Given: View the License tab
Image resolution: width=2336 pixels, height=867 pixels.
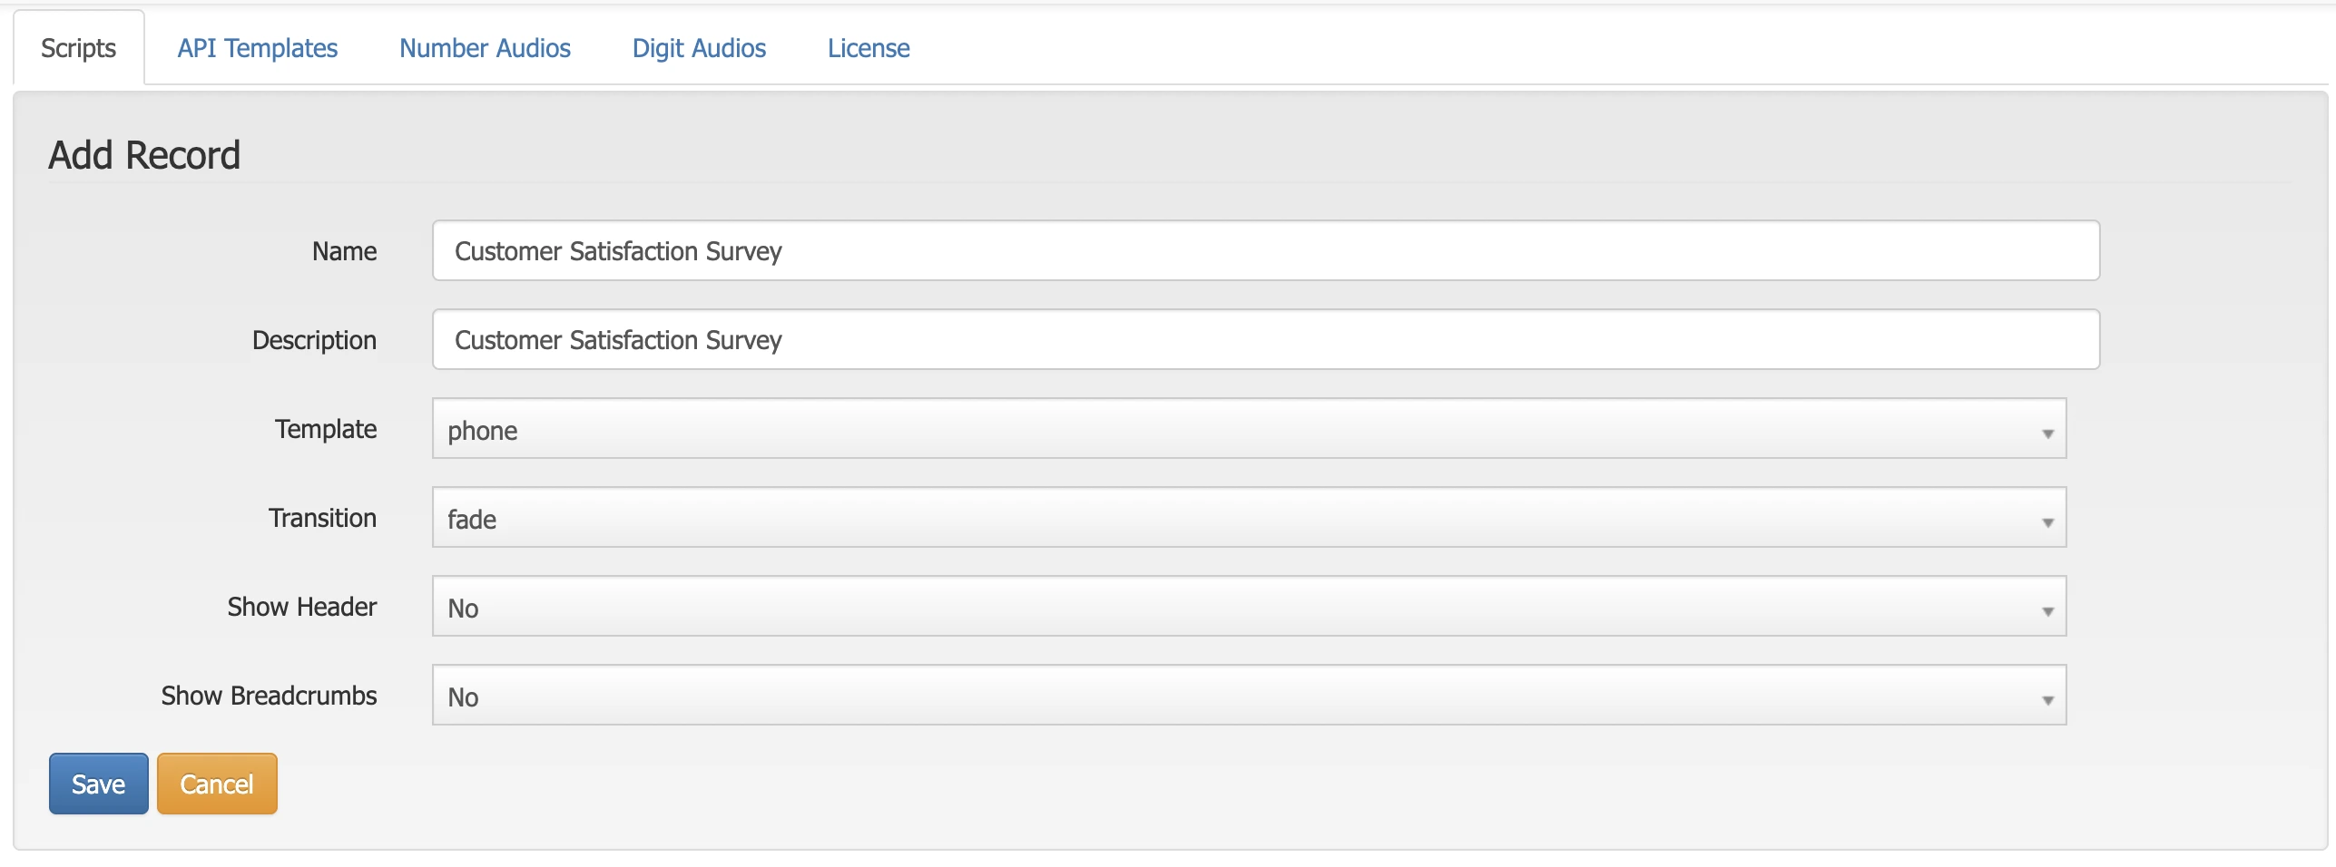Looking at the screenshot, I should 868,48.
